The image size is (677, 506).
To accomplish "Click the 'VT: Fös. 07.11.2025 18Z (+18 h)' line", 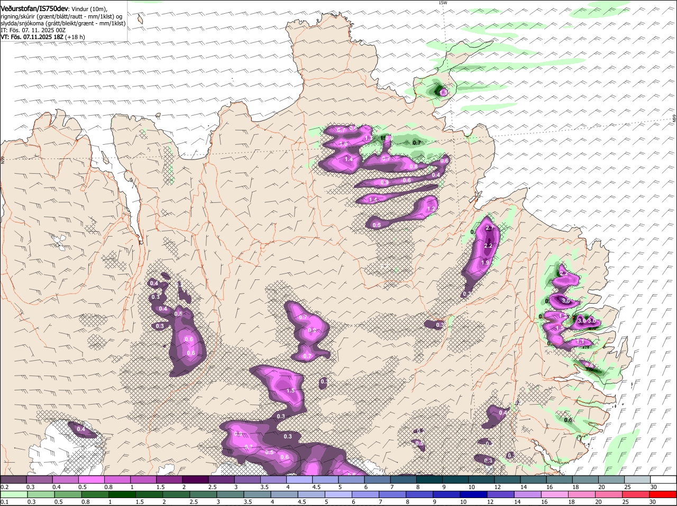I will tap(42, 37).
